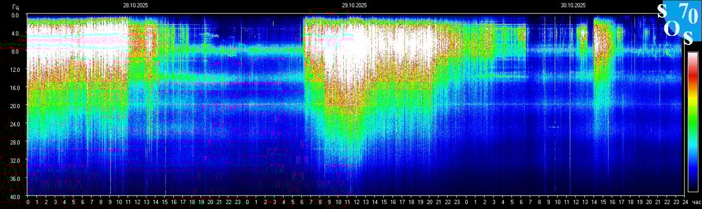Click the 8.0 Hz frequency axis mark
Screen dimensions: 702x209
(15, 51)
